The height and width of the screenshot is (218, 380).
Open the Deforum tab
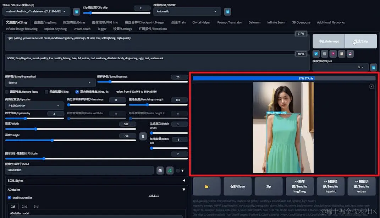[254, 22]
